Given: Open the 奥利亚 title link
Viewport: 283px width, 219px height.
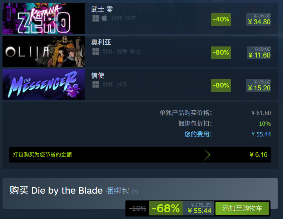Looking at the screenshot, I should [101, 42].
